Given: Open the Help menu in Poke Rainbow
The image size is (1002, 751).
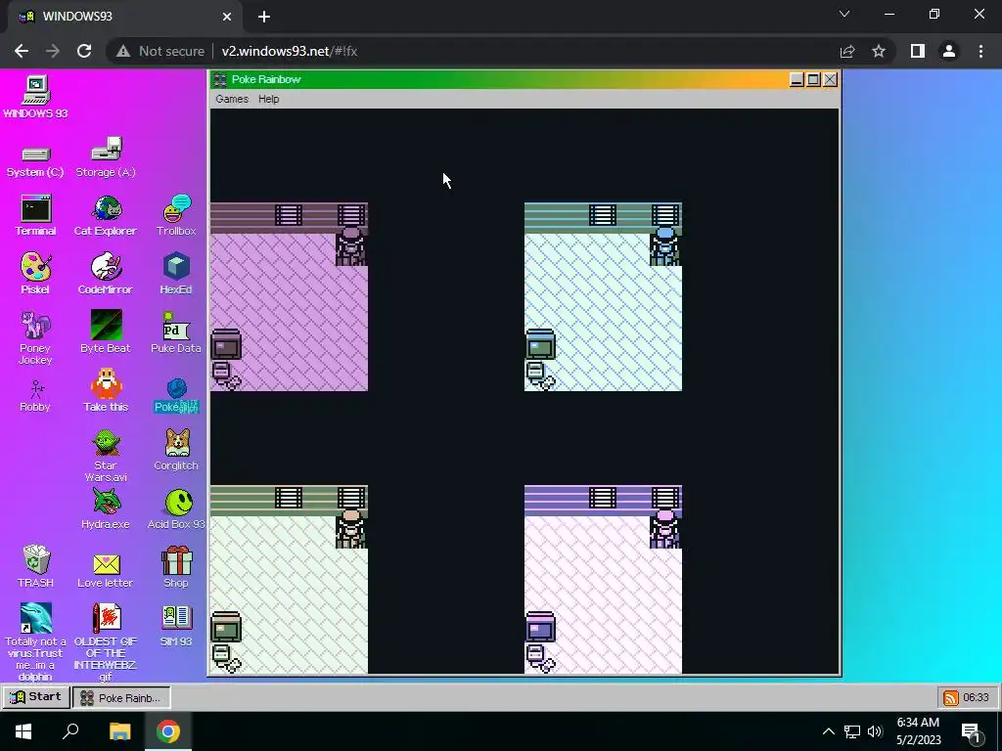Looking at the screenshot, I should click(x=268, y=99).
